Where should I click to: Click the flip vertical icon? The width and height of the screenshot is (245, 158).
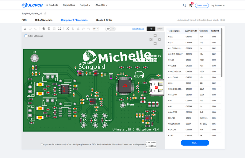coord(78,29)
